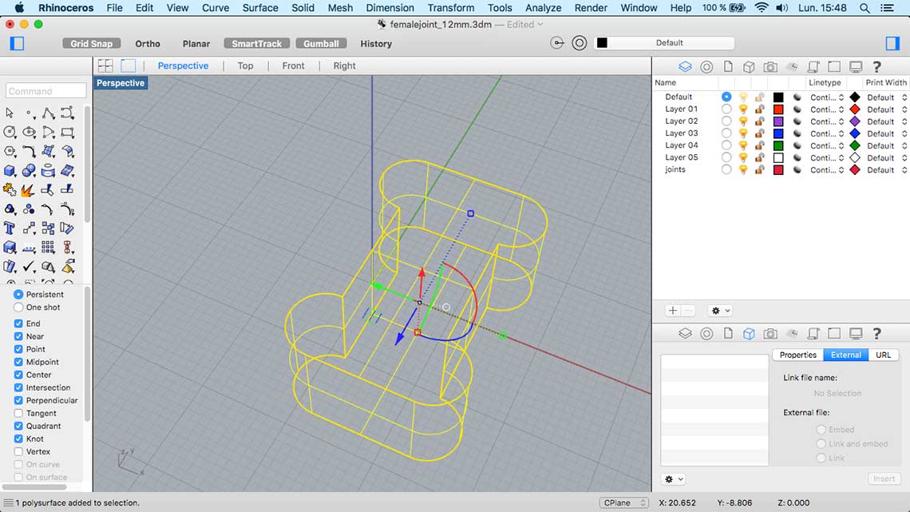Switch to the Top viewport tab
This screenshot has width=910, height=512.
coord(246,65)
